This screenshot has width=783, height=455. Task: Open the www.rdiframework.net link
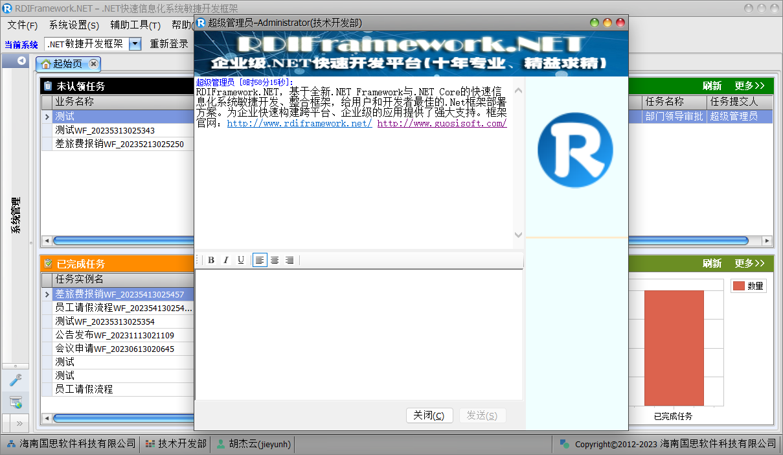[x=299, y=123]
